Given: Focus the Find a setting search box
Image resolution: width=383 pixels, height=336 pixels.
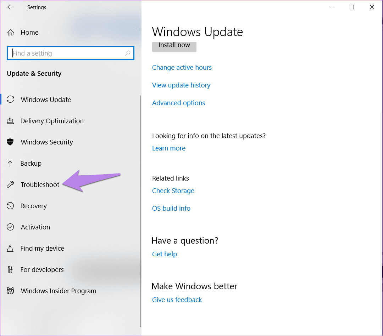Looking at the screenshot, I should tap(70, 53).
